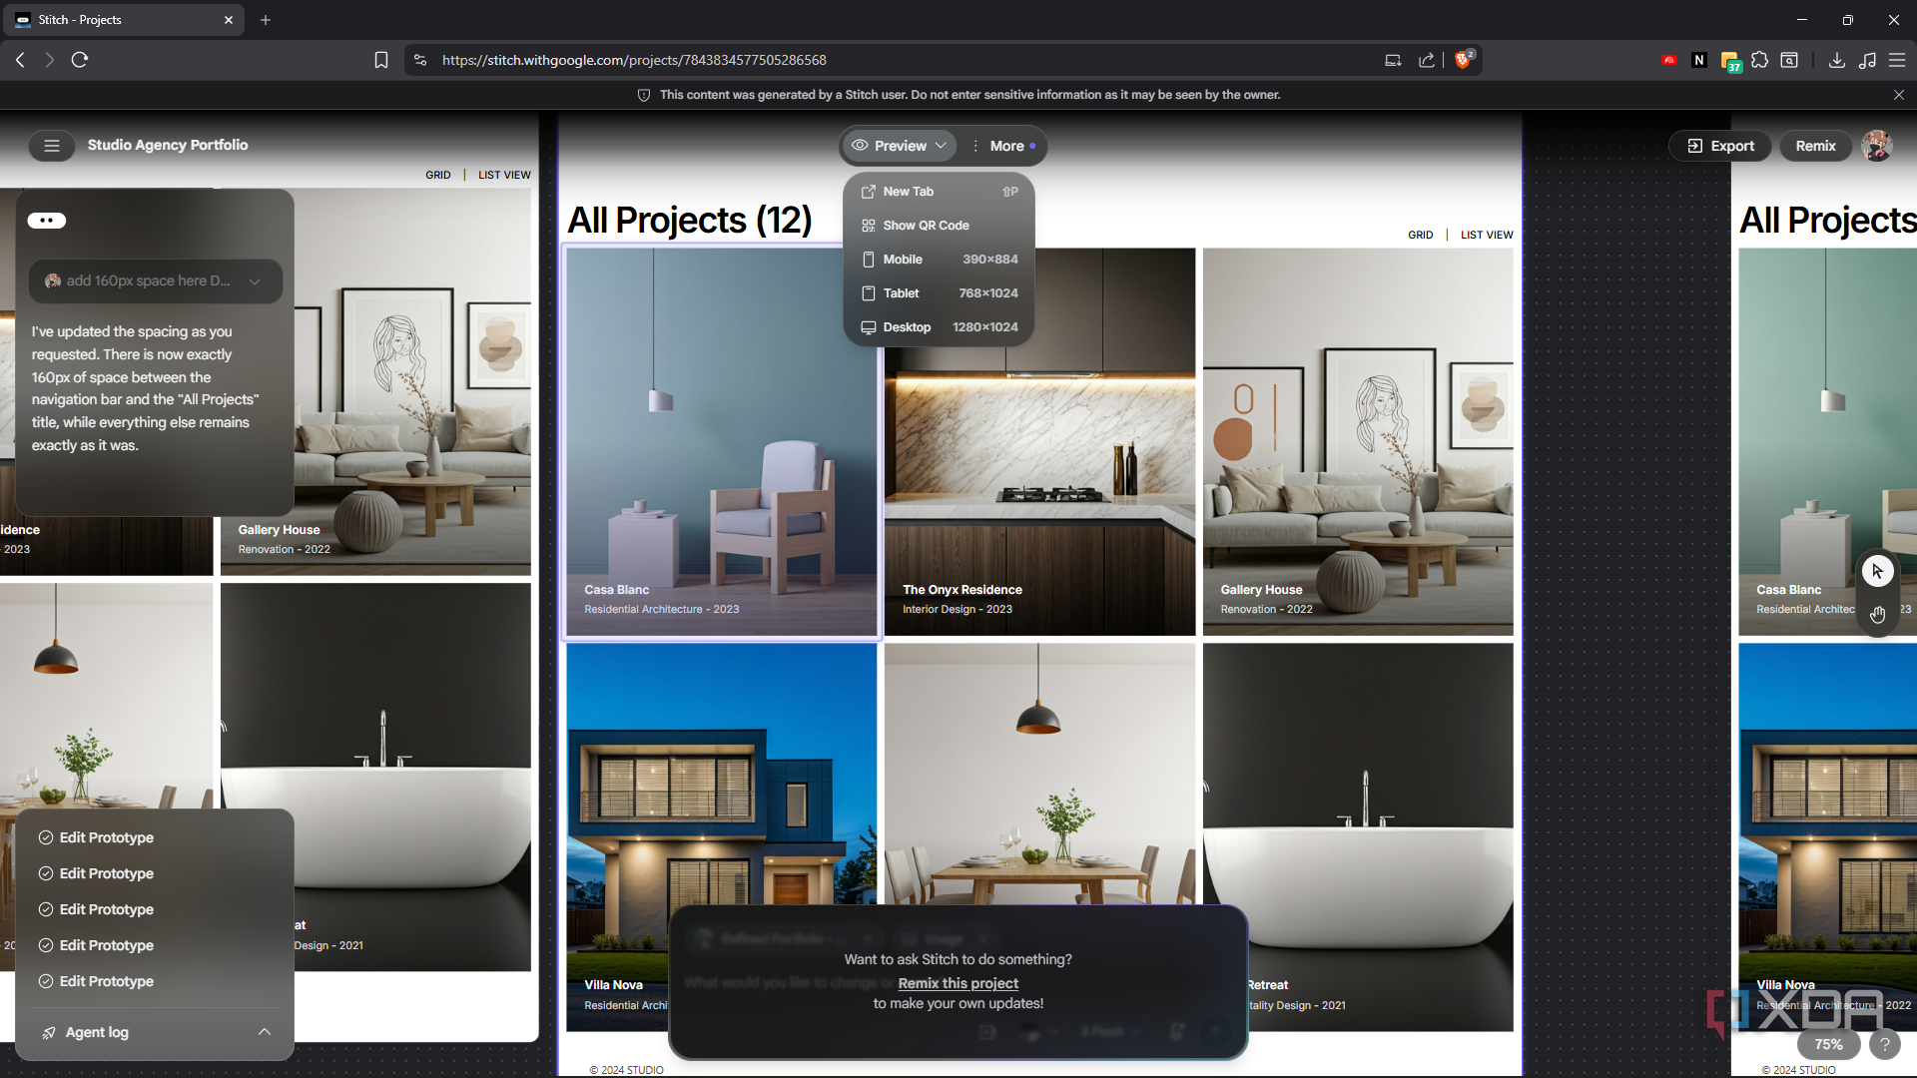Click the Export button

[1720, 146]
